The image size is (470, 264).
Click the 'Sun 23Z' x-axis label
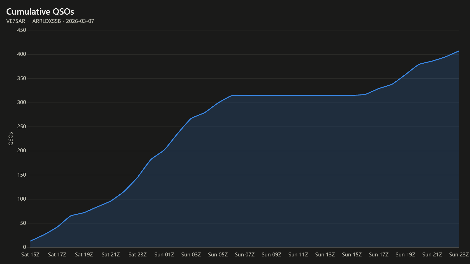[x=459, y=255]
